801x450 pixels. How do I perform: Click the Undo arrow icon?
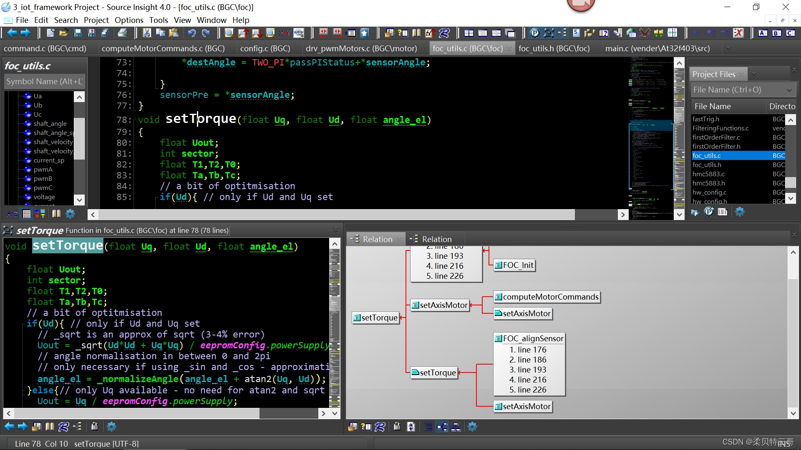191,33
